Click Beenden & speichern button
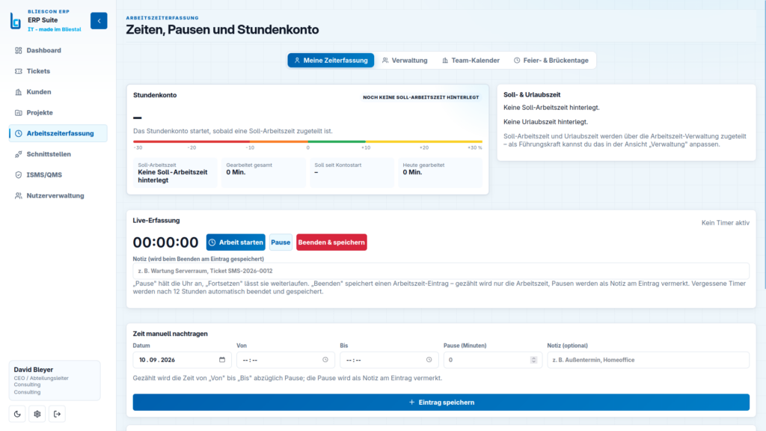 [331, 242]
